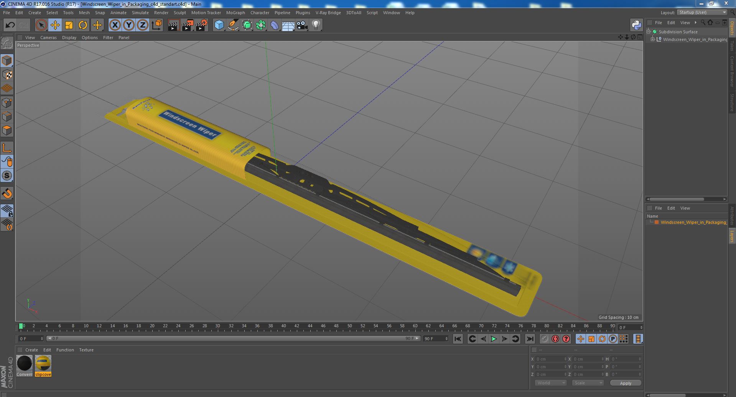Open World coordinate dropdown
The image size is (736, 397).
[x=551, y=383]
